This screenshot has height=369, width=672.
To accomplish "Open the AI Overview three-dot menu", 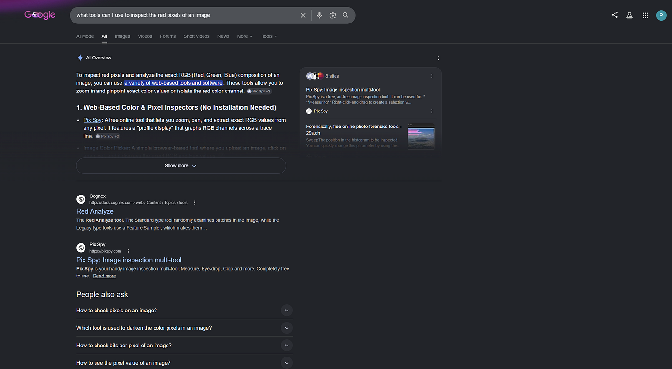I will 438,58.
